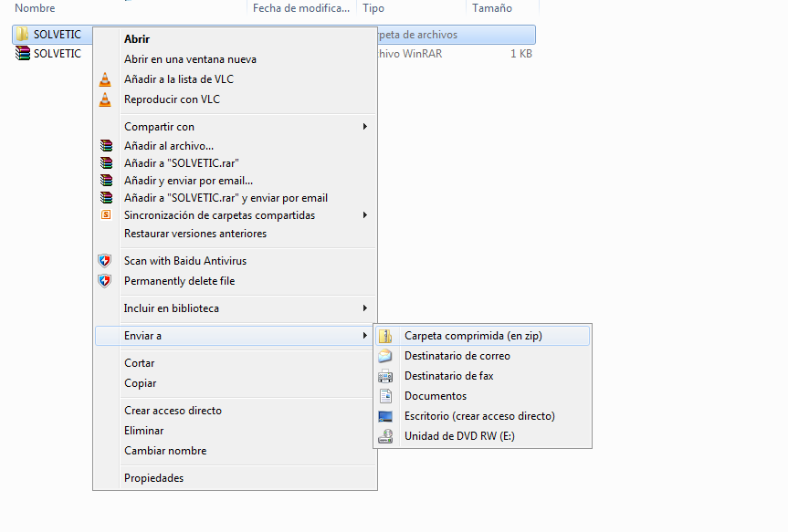This screenshot has height=532, width=788.
Task: Click the SOLVETIC folder icon in file list
Action: [x=22, y=34]
